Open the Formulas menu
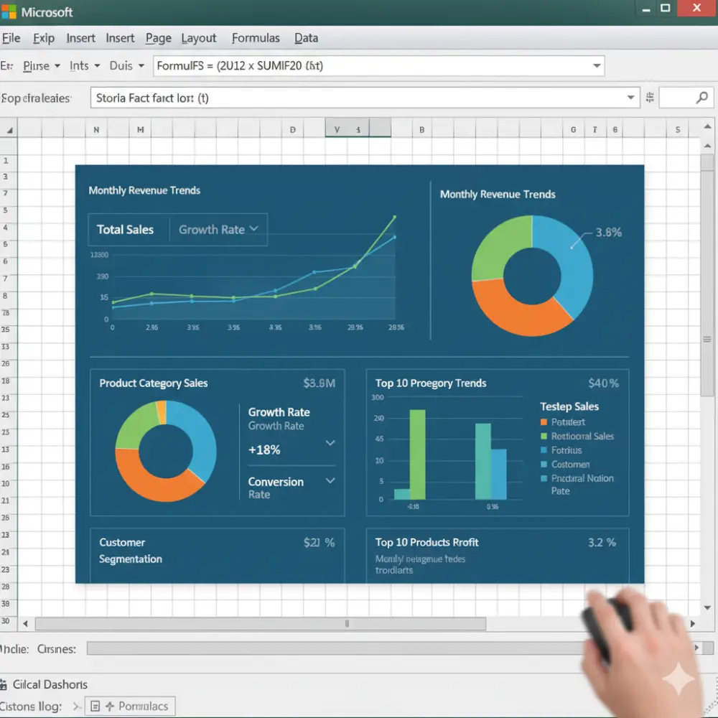The width and height of the screenshot is (718, 718). [x=256, y=37]
